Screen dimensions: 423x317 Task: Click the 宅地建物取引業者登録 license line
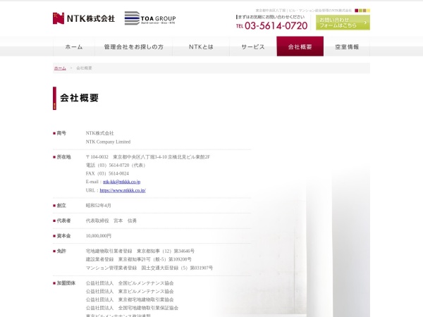pyautogui.click(x=140, y=251)
